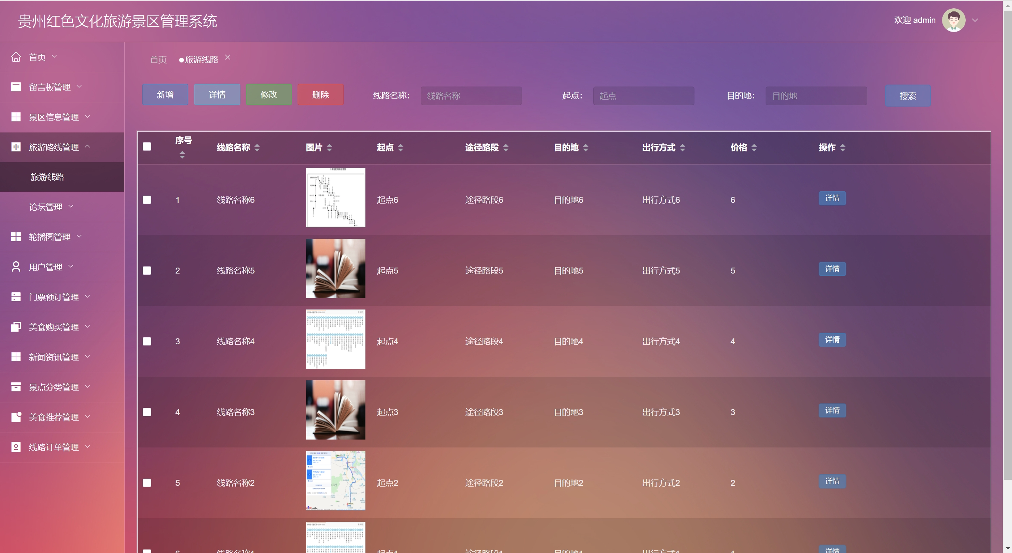Focus the 线路名称 search input field
This screenshot has height=553, width=1012.
471,96
